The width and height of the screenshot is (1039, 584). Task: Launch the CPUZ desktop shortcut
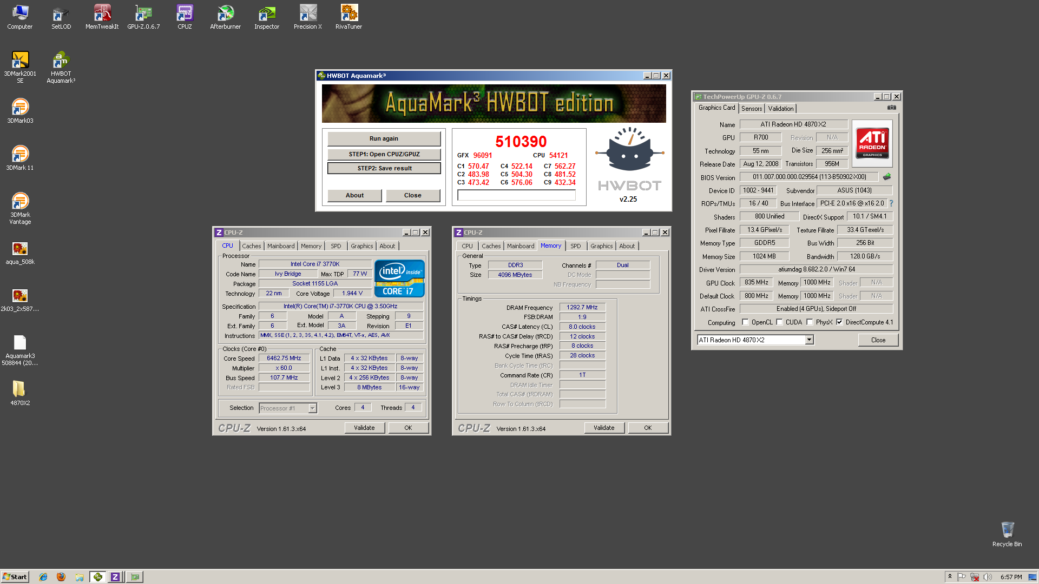185,17
